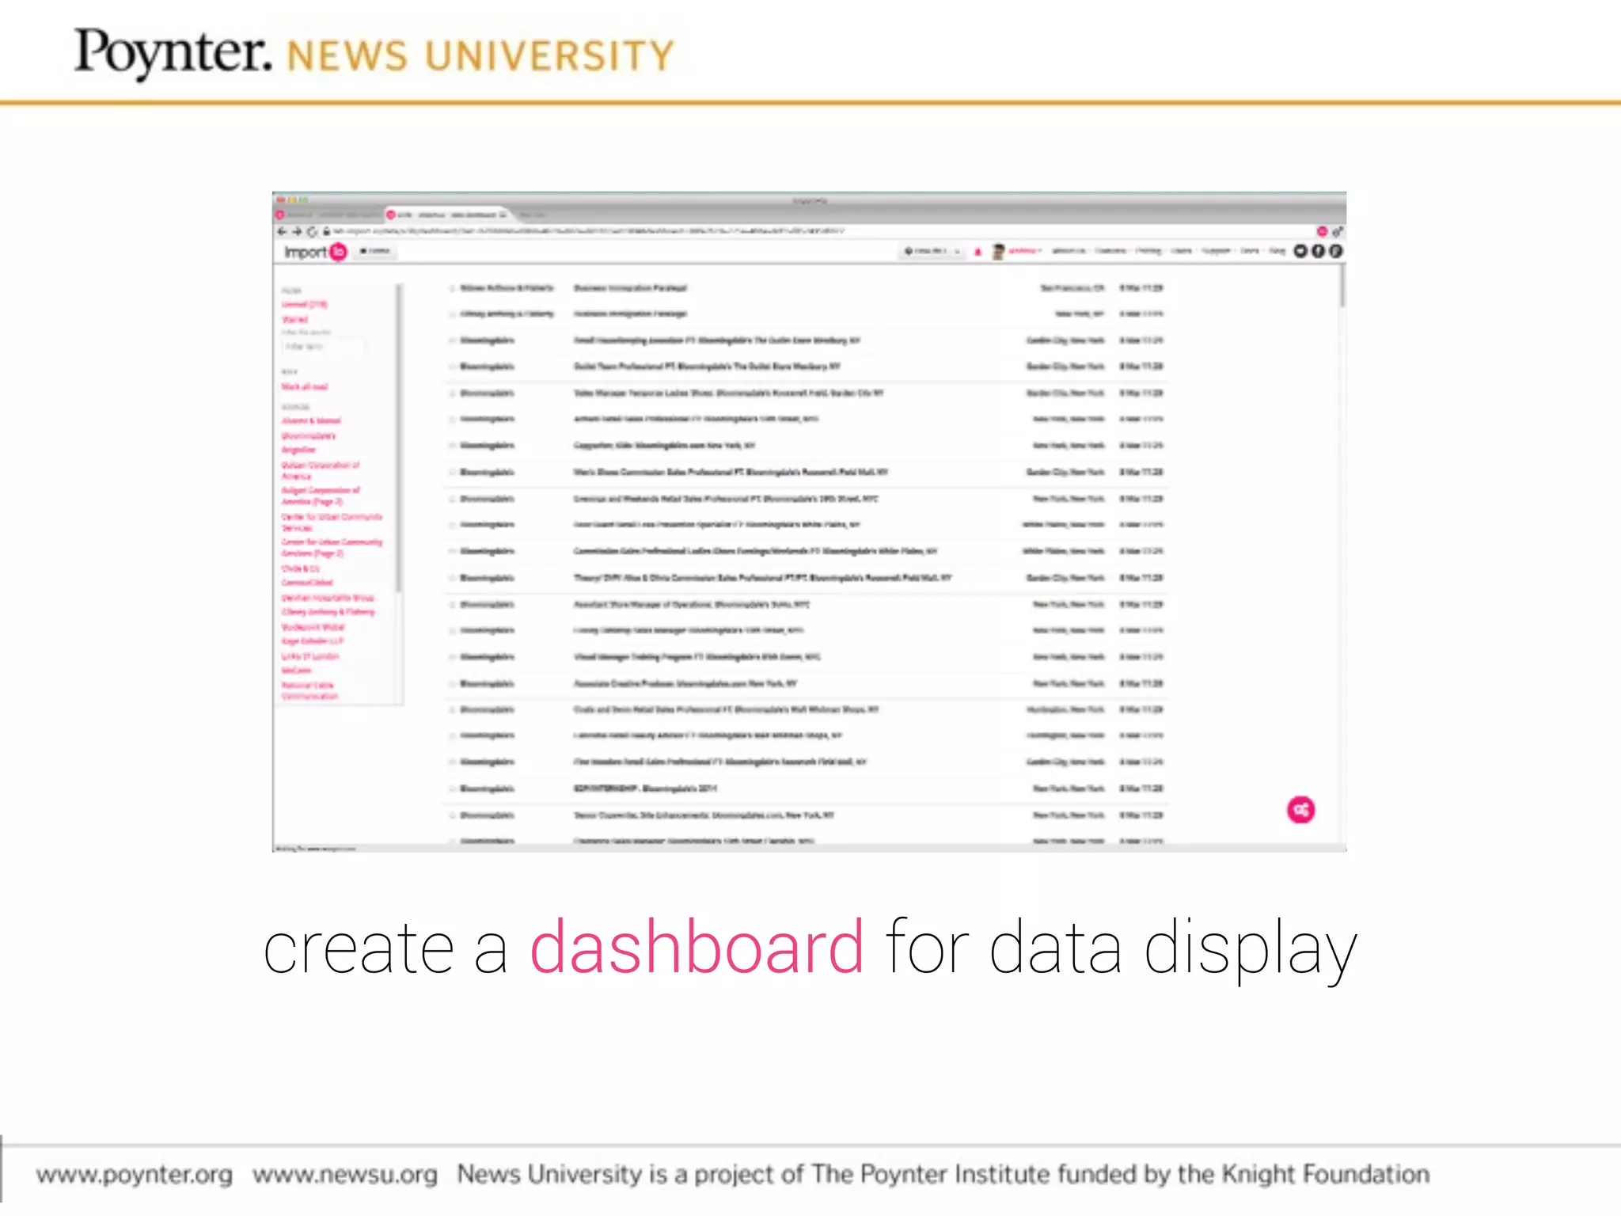Tick the Copywriter, Kids row checkbox
1621x1216 pixels.
(x=452, y=446)
